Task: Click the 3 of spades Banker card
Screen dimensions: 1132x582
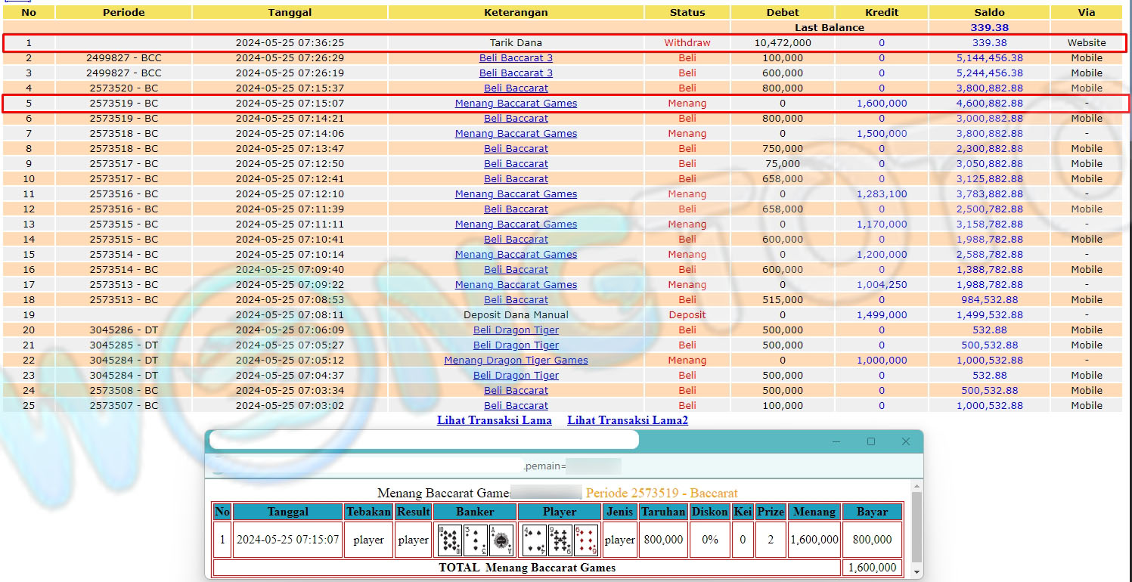Action: point(475,540)
